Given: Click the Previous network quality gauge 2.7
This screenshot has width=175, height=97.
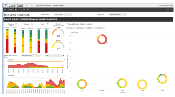Looking at the screenshot, I should (x=58, y=46).
